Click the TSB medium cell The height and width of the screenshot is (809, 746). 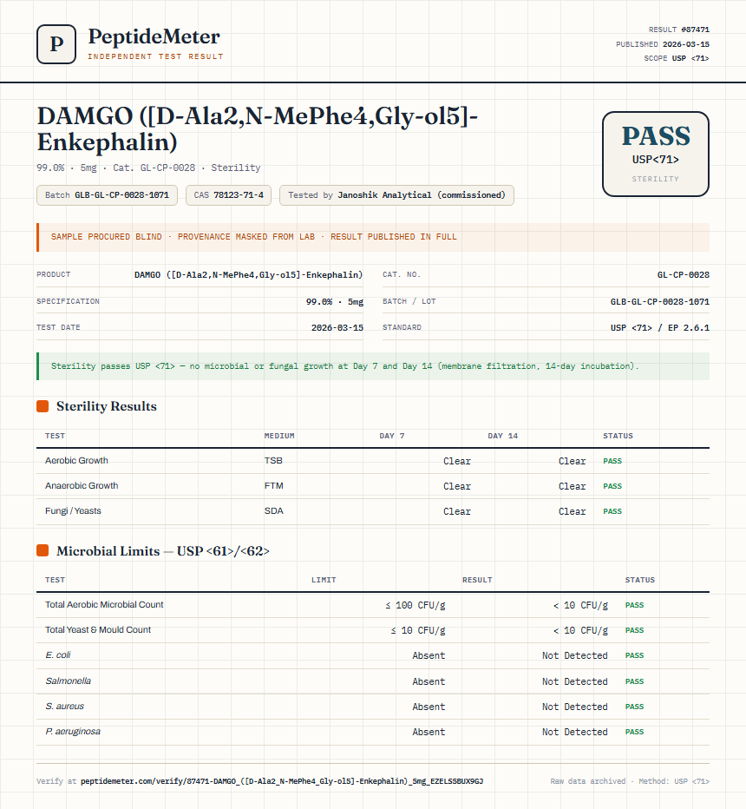pos(273,461)
